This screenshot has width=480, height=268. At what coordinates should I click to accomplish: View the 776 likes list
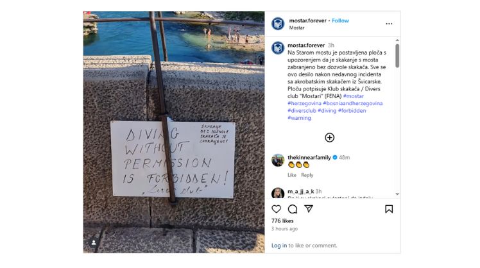pos(282,221)
